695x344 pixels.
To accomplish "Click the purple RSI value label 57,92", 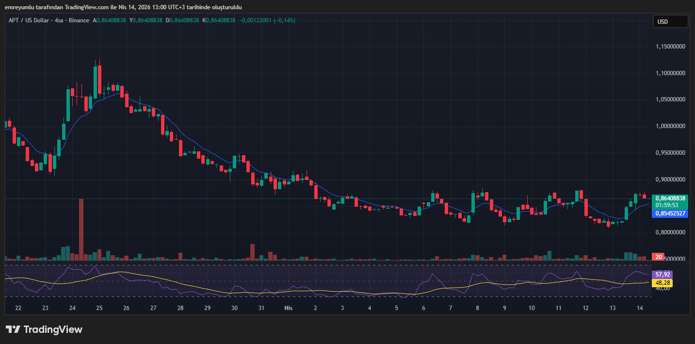I will [662, 274].
